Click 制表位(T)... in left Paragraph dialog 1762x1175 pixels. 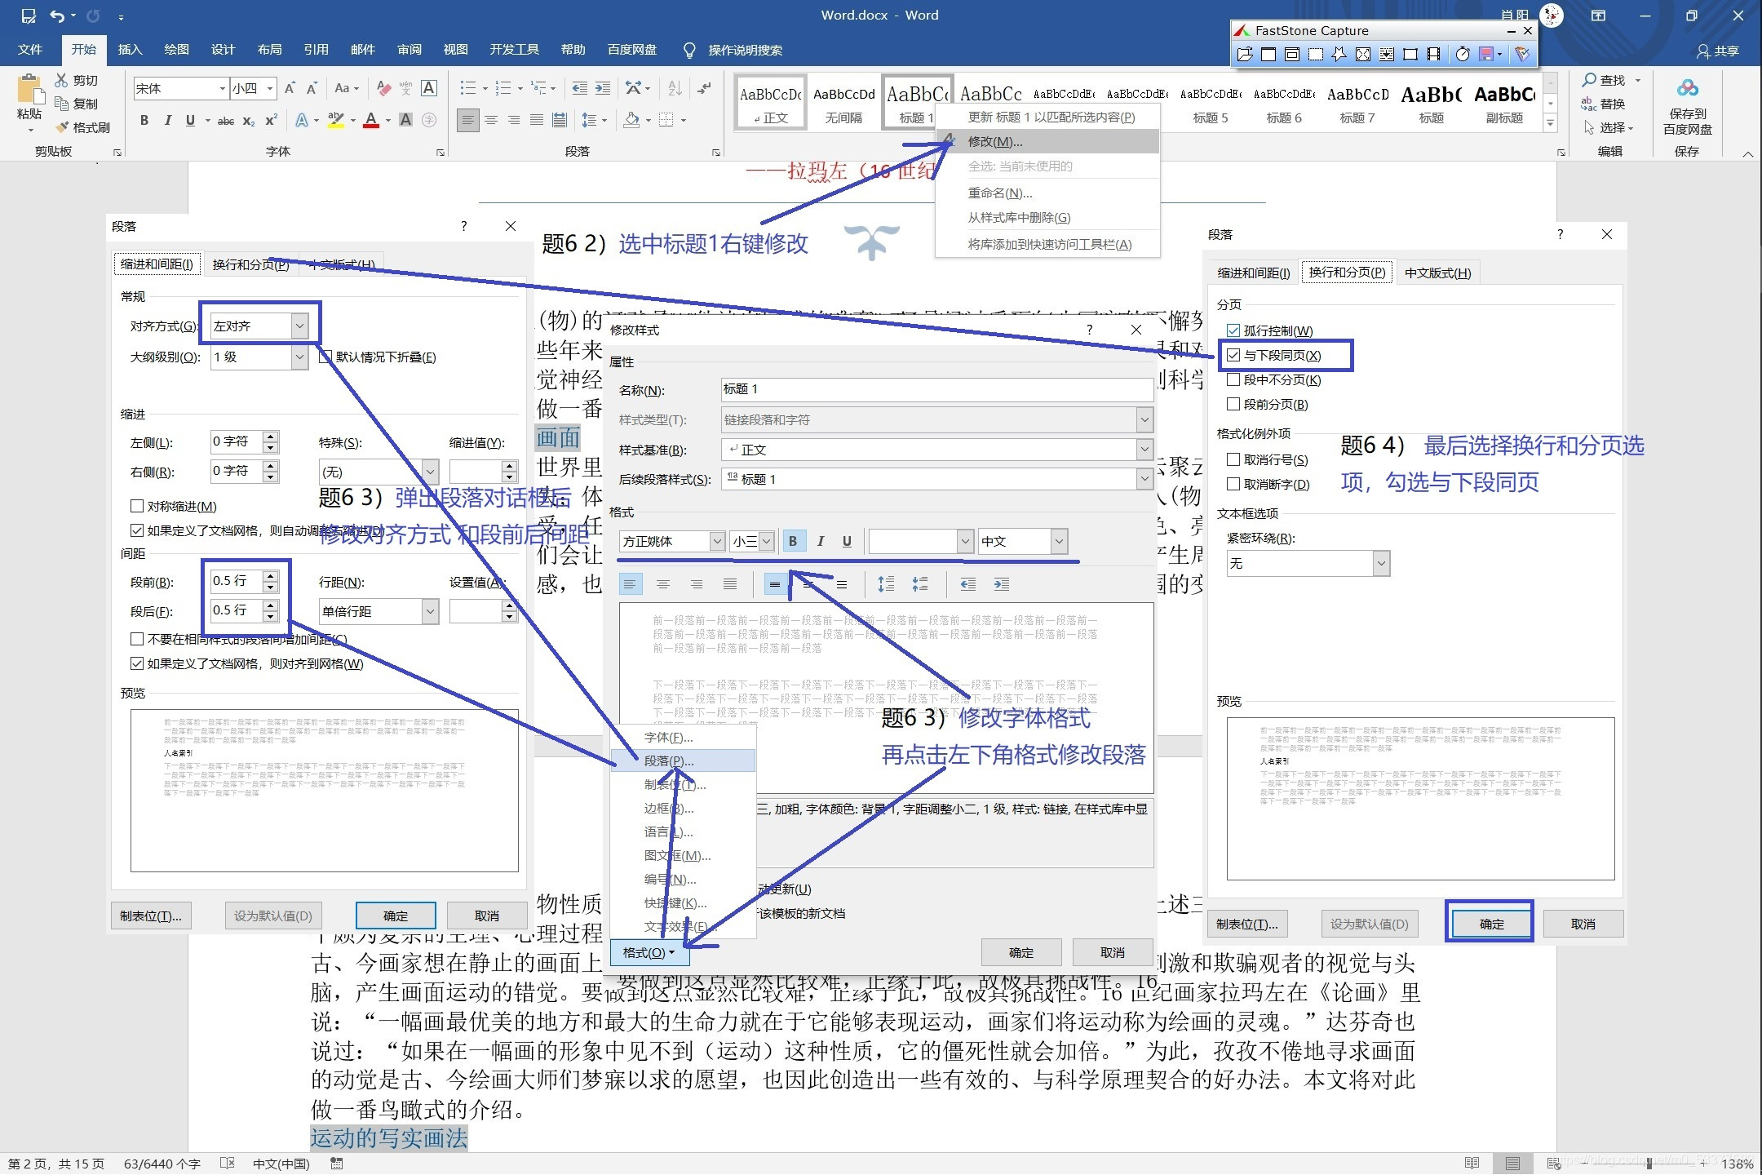click(151, 916)
